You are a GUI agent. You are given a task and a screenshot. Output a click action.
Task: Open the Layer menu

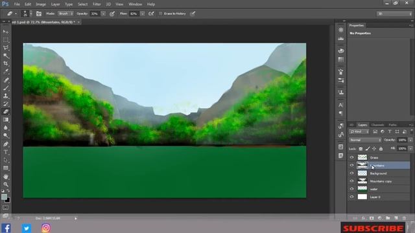click(x=55, y=5)
